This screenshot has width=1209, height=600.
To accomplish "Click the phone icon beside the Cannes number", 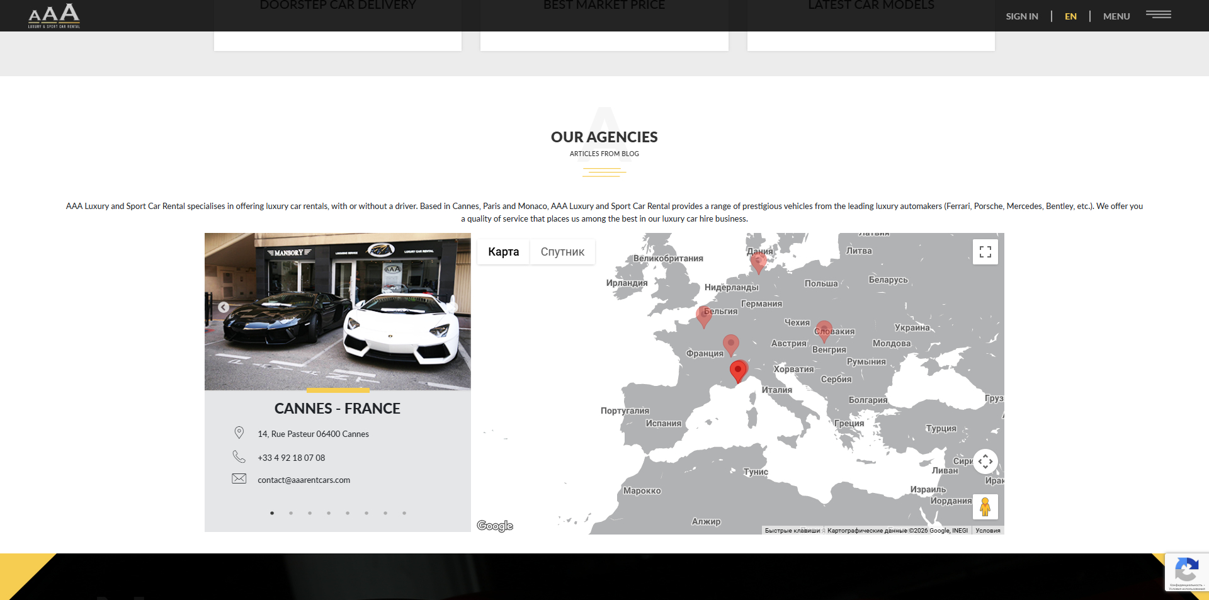I will (239, 456).
